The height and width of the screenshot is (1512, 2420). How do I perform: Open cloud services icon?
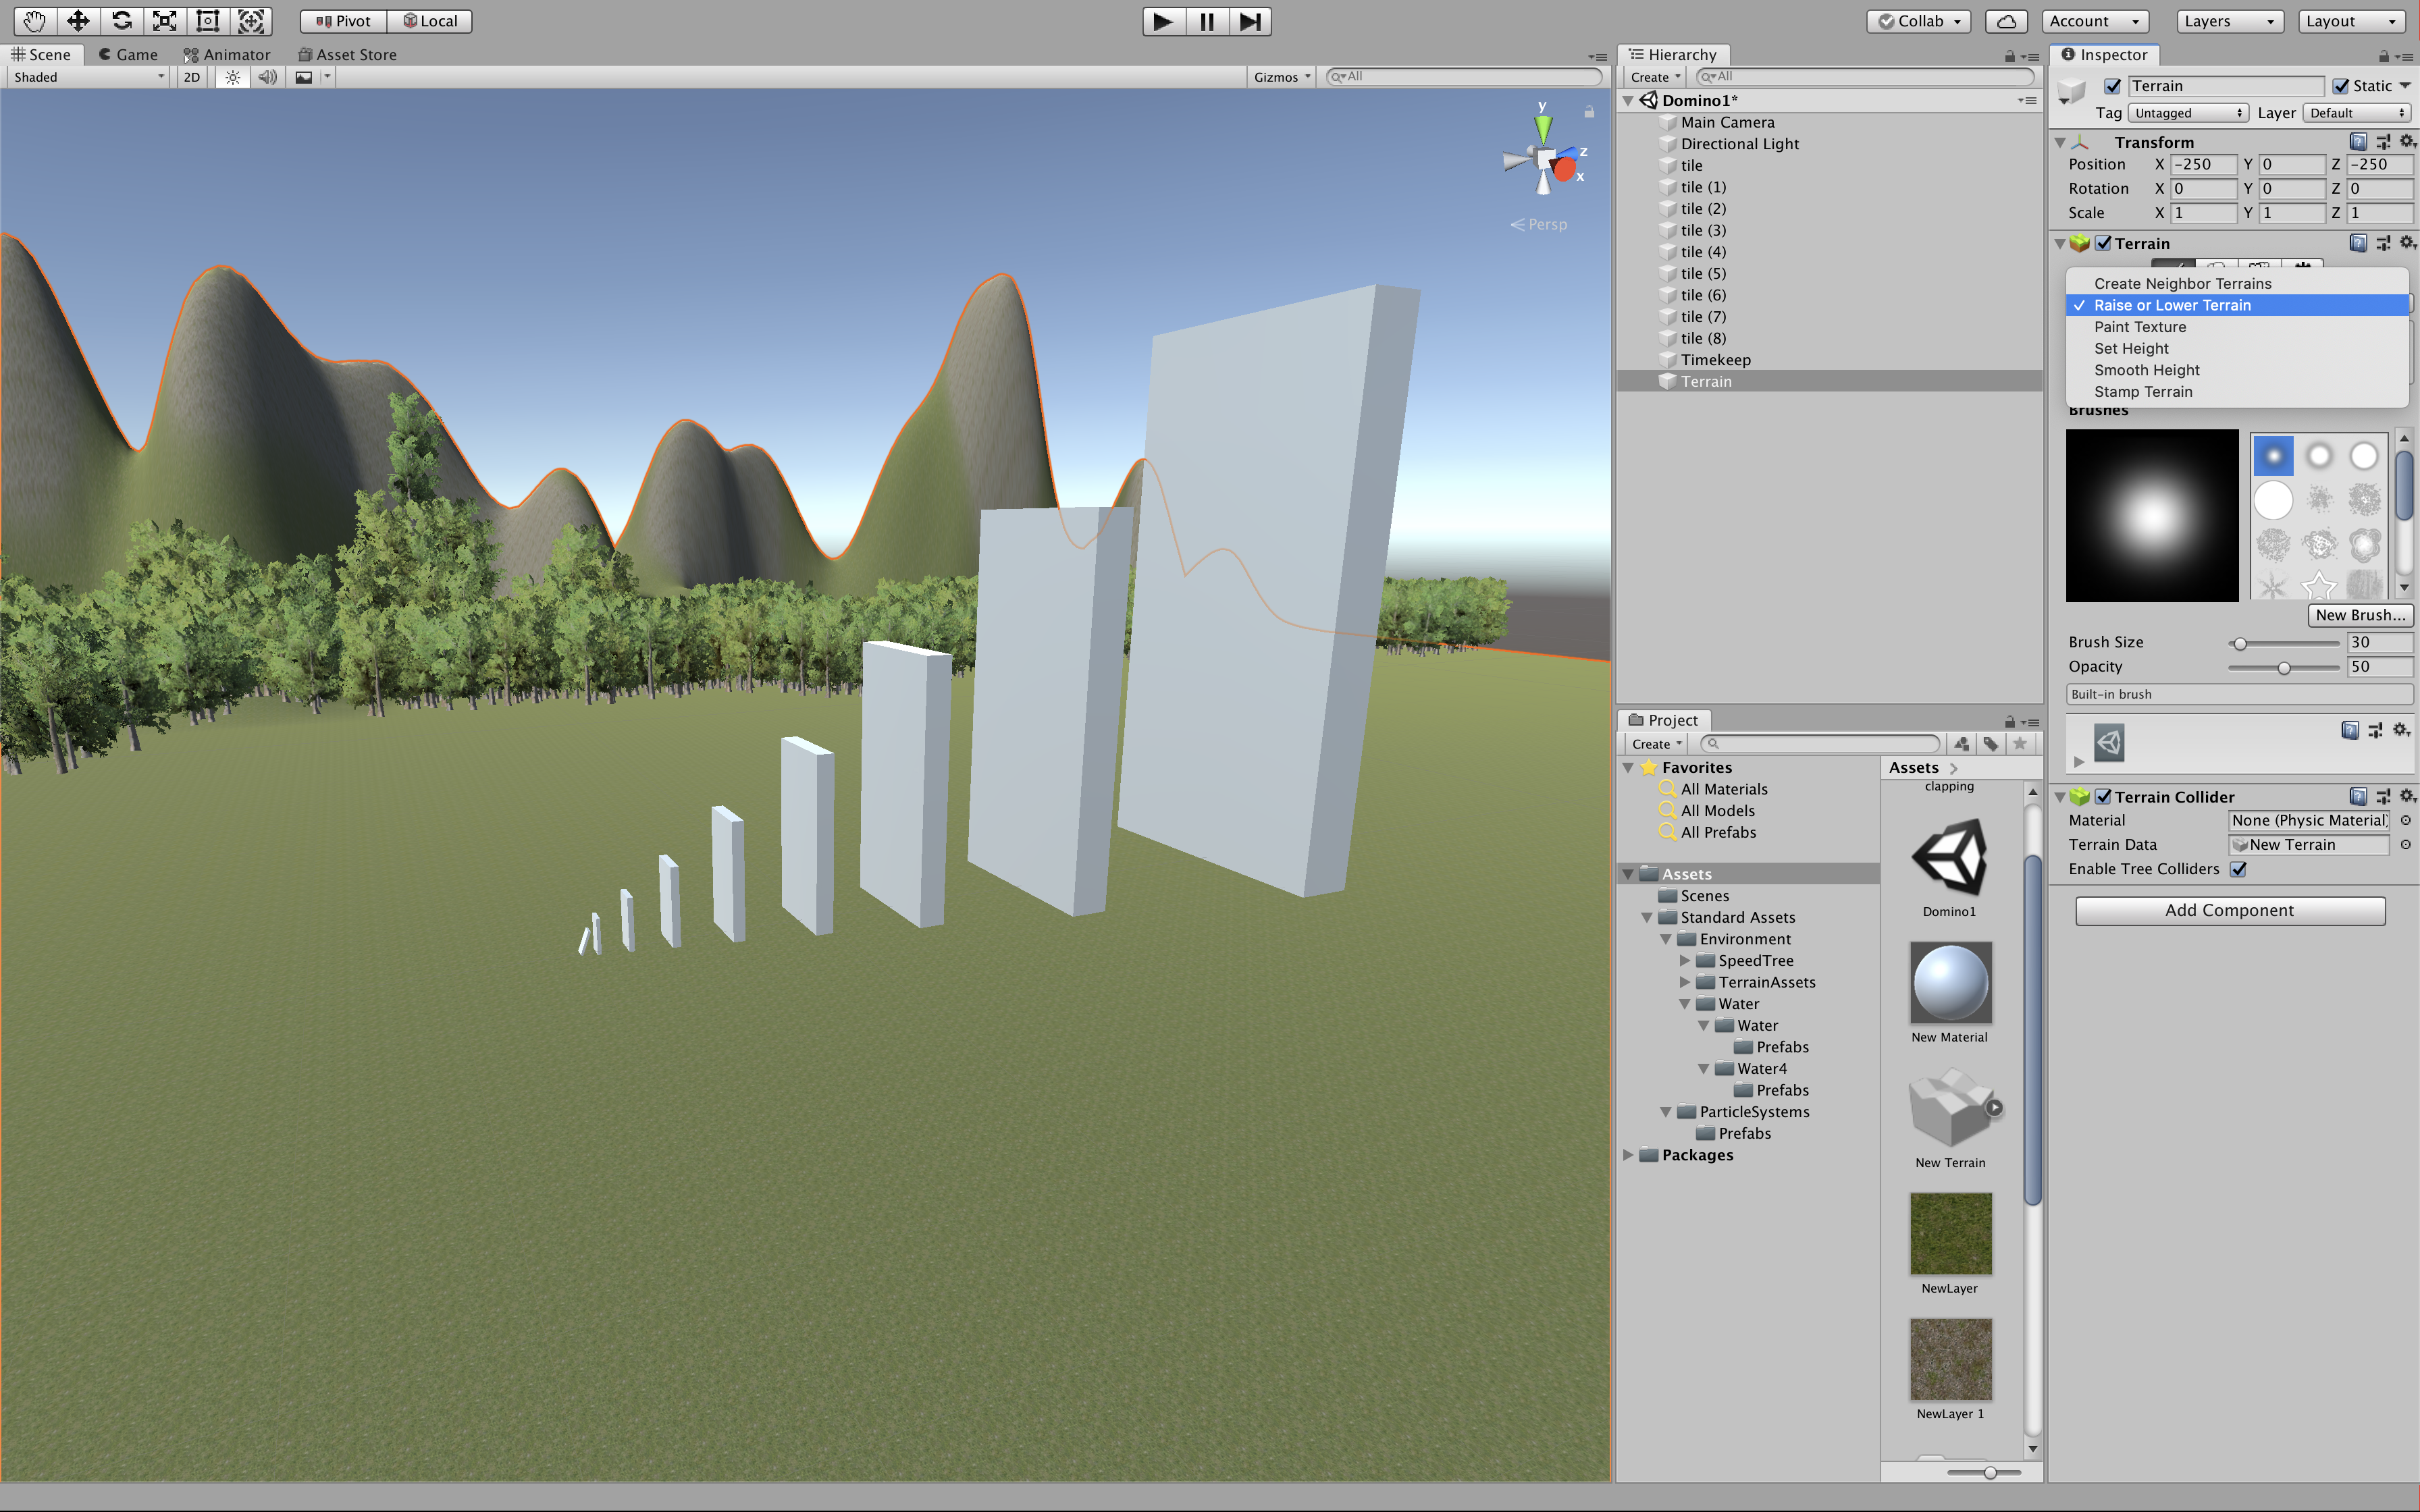[x=2006, y=21]
